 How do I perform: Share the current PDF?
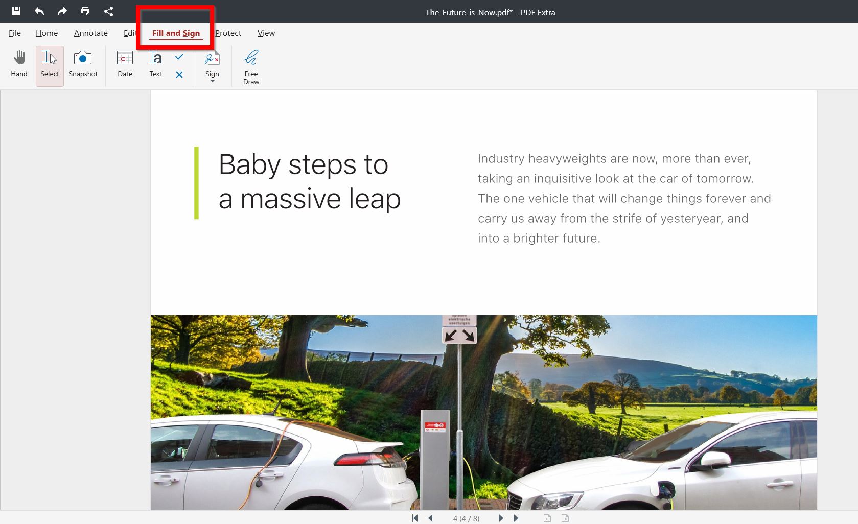click(x=108, y=11)
